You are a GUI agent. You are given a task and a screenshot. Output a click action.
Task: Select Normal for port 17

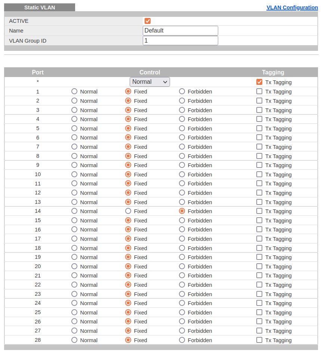click(74, 239)
